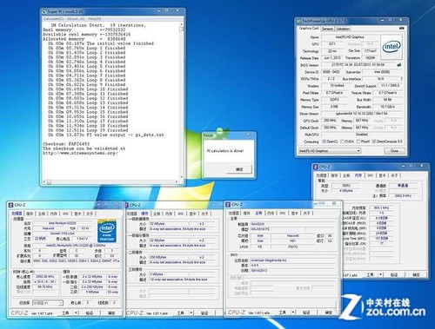Open the About...(A) menu in Super PI
Image resolution: width=435 pixels, height=329 pixels.
point(76,19)
